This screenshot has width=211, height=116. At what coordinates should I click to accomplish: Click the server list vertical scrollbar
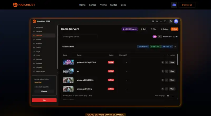coord(178,59)
